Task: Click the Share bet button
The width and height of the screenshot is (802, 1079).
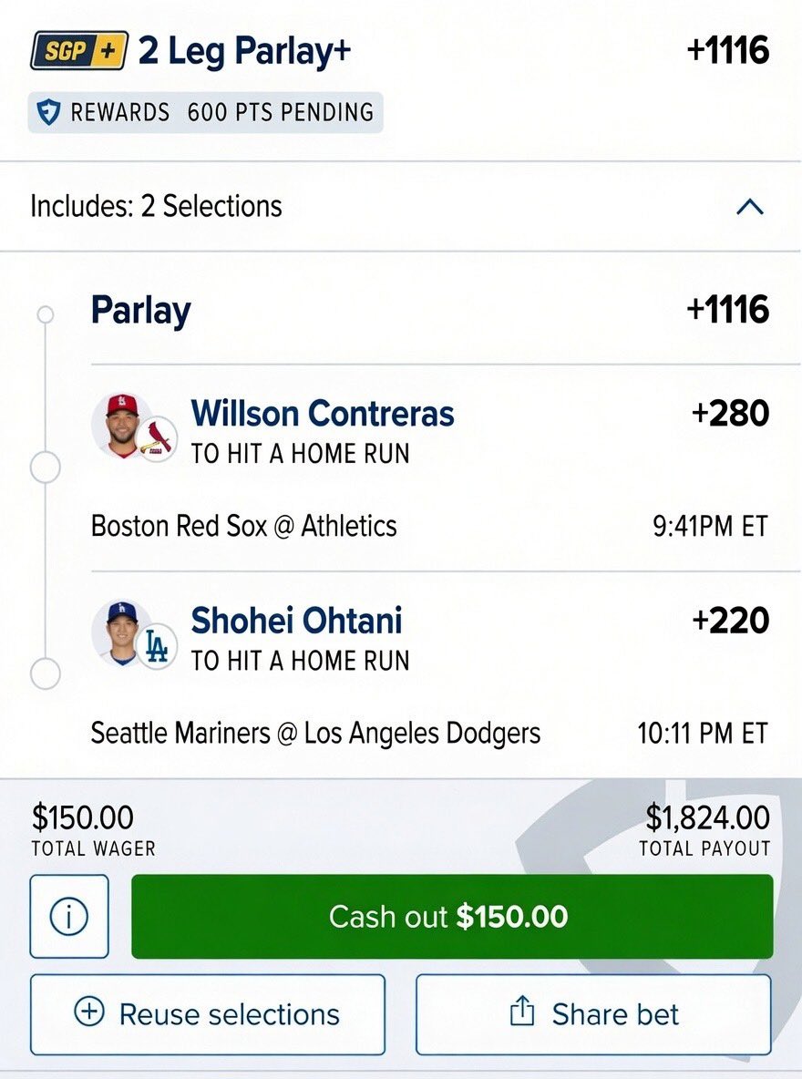Action: pos(593,1014)
